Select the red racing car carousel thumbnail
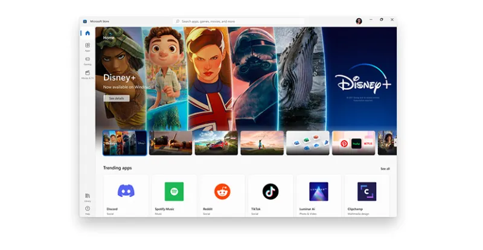The height and width of the screenshot is (250, 483). tap(216, 143)
